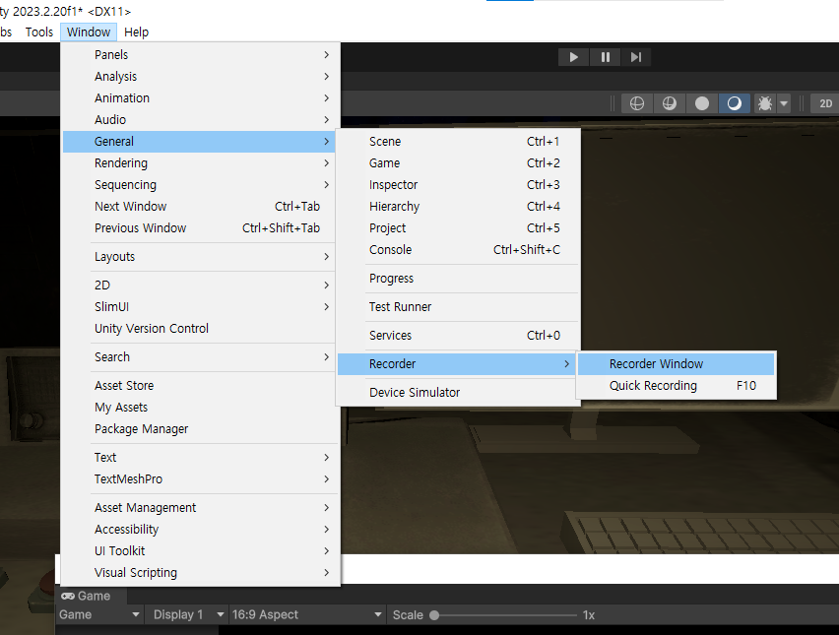Open the Display 1 dropdown

click(x=186, y=614)
